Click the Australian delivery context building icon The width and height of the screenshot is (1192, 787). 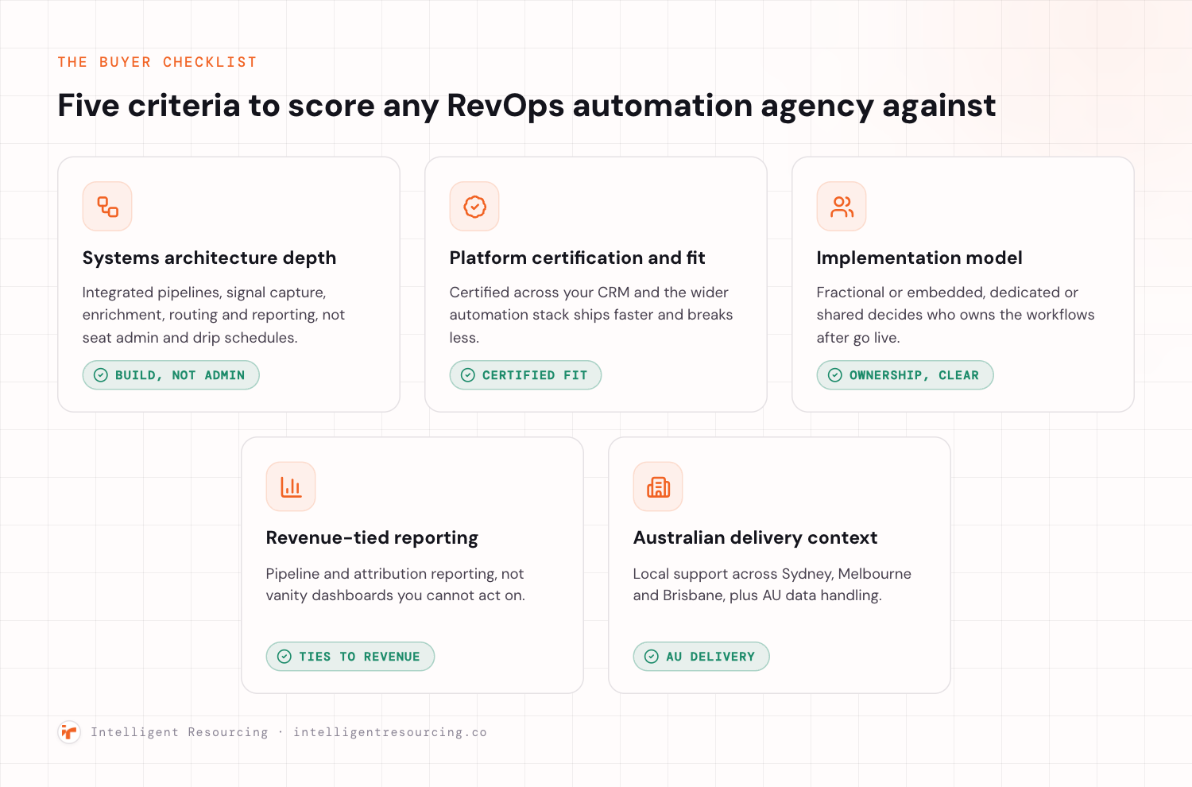[658, 487]
